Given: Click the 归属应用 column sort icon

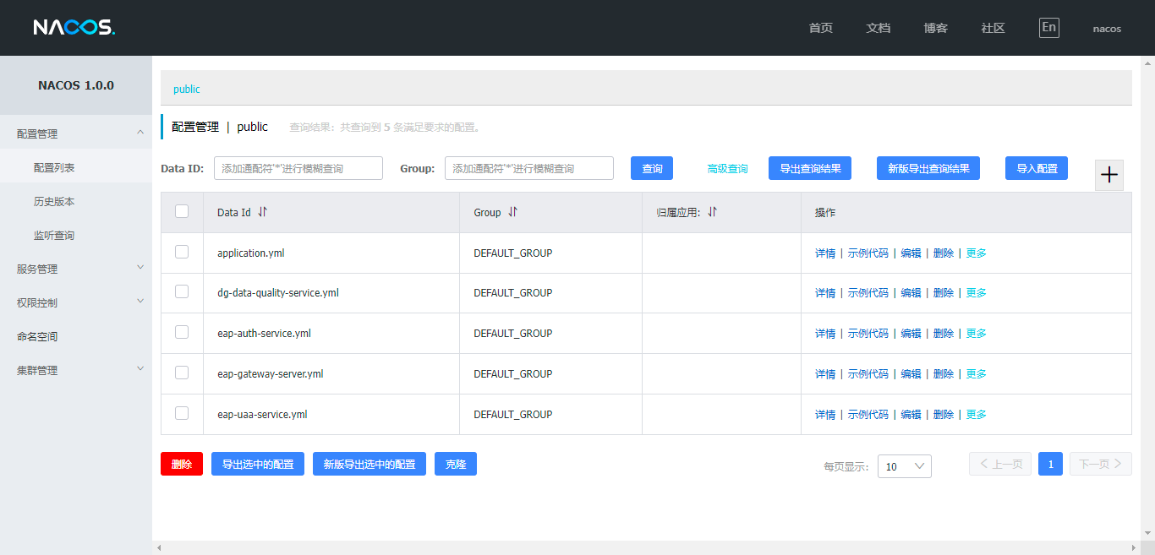Looking at the screenshot, I should point(712,212).
